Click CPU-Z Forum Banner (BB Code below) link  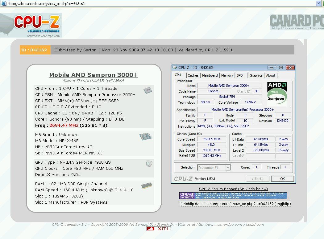coord(233,189)
